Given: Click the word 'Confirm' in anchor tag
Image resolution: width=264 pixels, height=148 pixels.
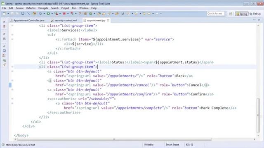Looking at the screenshot, I should coord(198,94).
